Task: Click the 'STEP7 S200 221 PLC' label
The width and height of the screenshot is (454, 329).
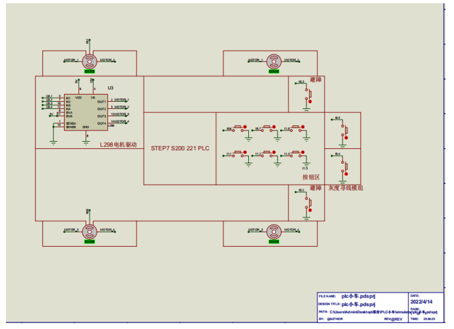Action: point(180,148)
